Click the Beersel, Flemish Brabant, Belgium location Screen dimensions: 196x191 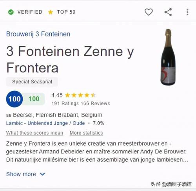click(58, 115)
